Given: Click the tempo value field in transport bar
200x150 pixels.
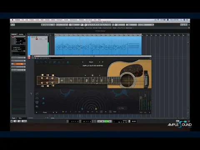Looking at the screenshot, I should click(134, 121).
